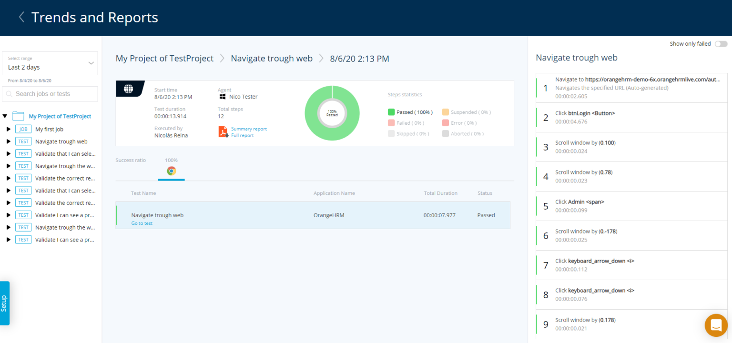Click the JOB badge next to My first job
732x343 pixels.
(23, 129)
